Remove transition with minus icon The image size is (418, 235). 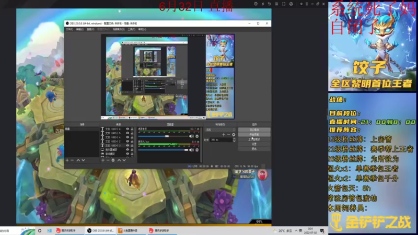[229, 135]
